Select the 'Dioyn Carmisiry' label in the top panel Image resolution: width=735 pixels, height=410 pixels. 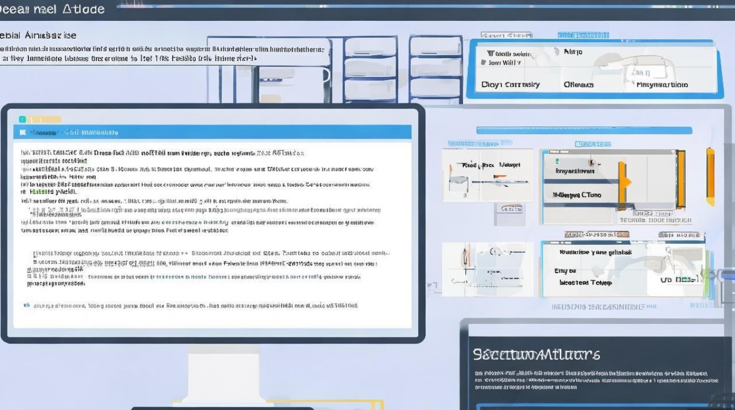point(510,85)
